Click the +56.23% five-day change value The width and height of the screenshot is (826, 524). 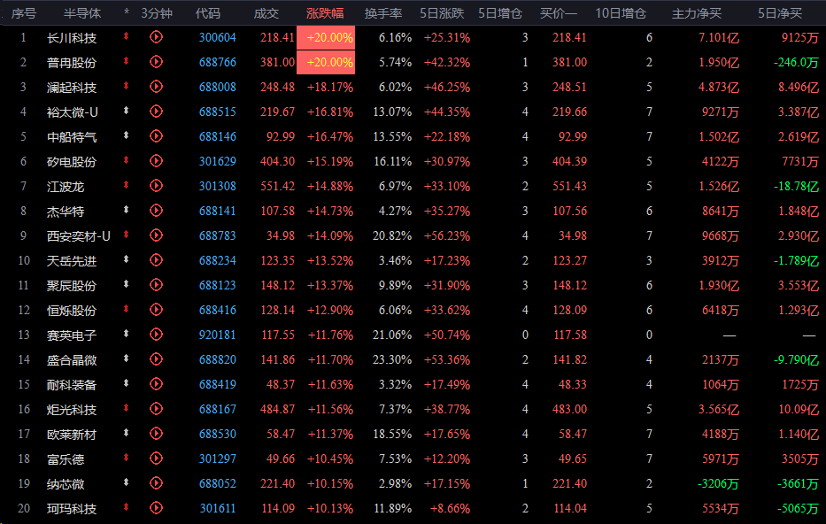click(x=447, y=235)
